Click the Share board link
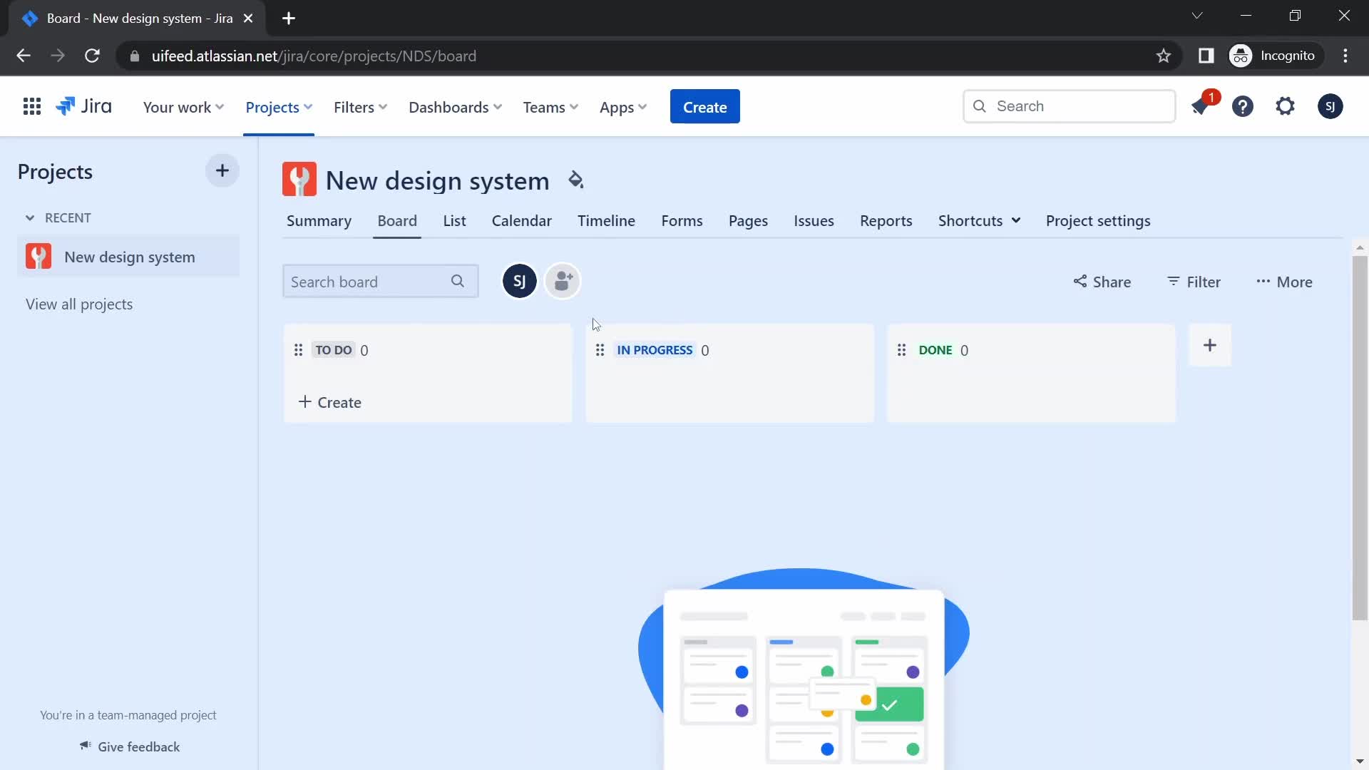 [1103, 281]
